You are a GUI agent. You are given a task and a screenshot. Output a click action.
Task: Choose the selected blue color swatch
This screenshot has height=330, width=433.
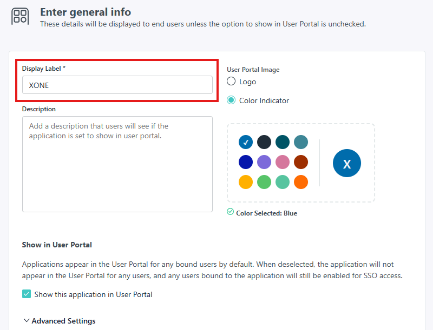pyautogui.click(x=246, y=142)
